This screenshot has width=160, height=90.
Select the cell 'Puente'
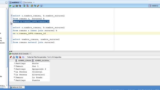(x=36, y=80)
